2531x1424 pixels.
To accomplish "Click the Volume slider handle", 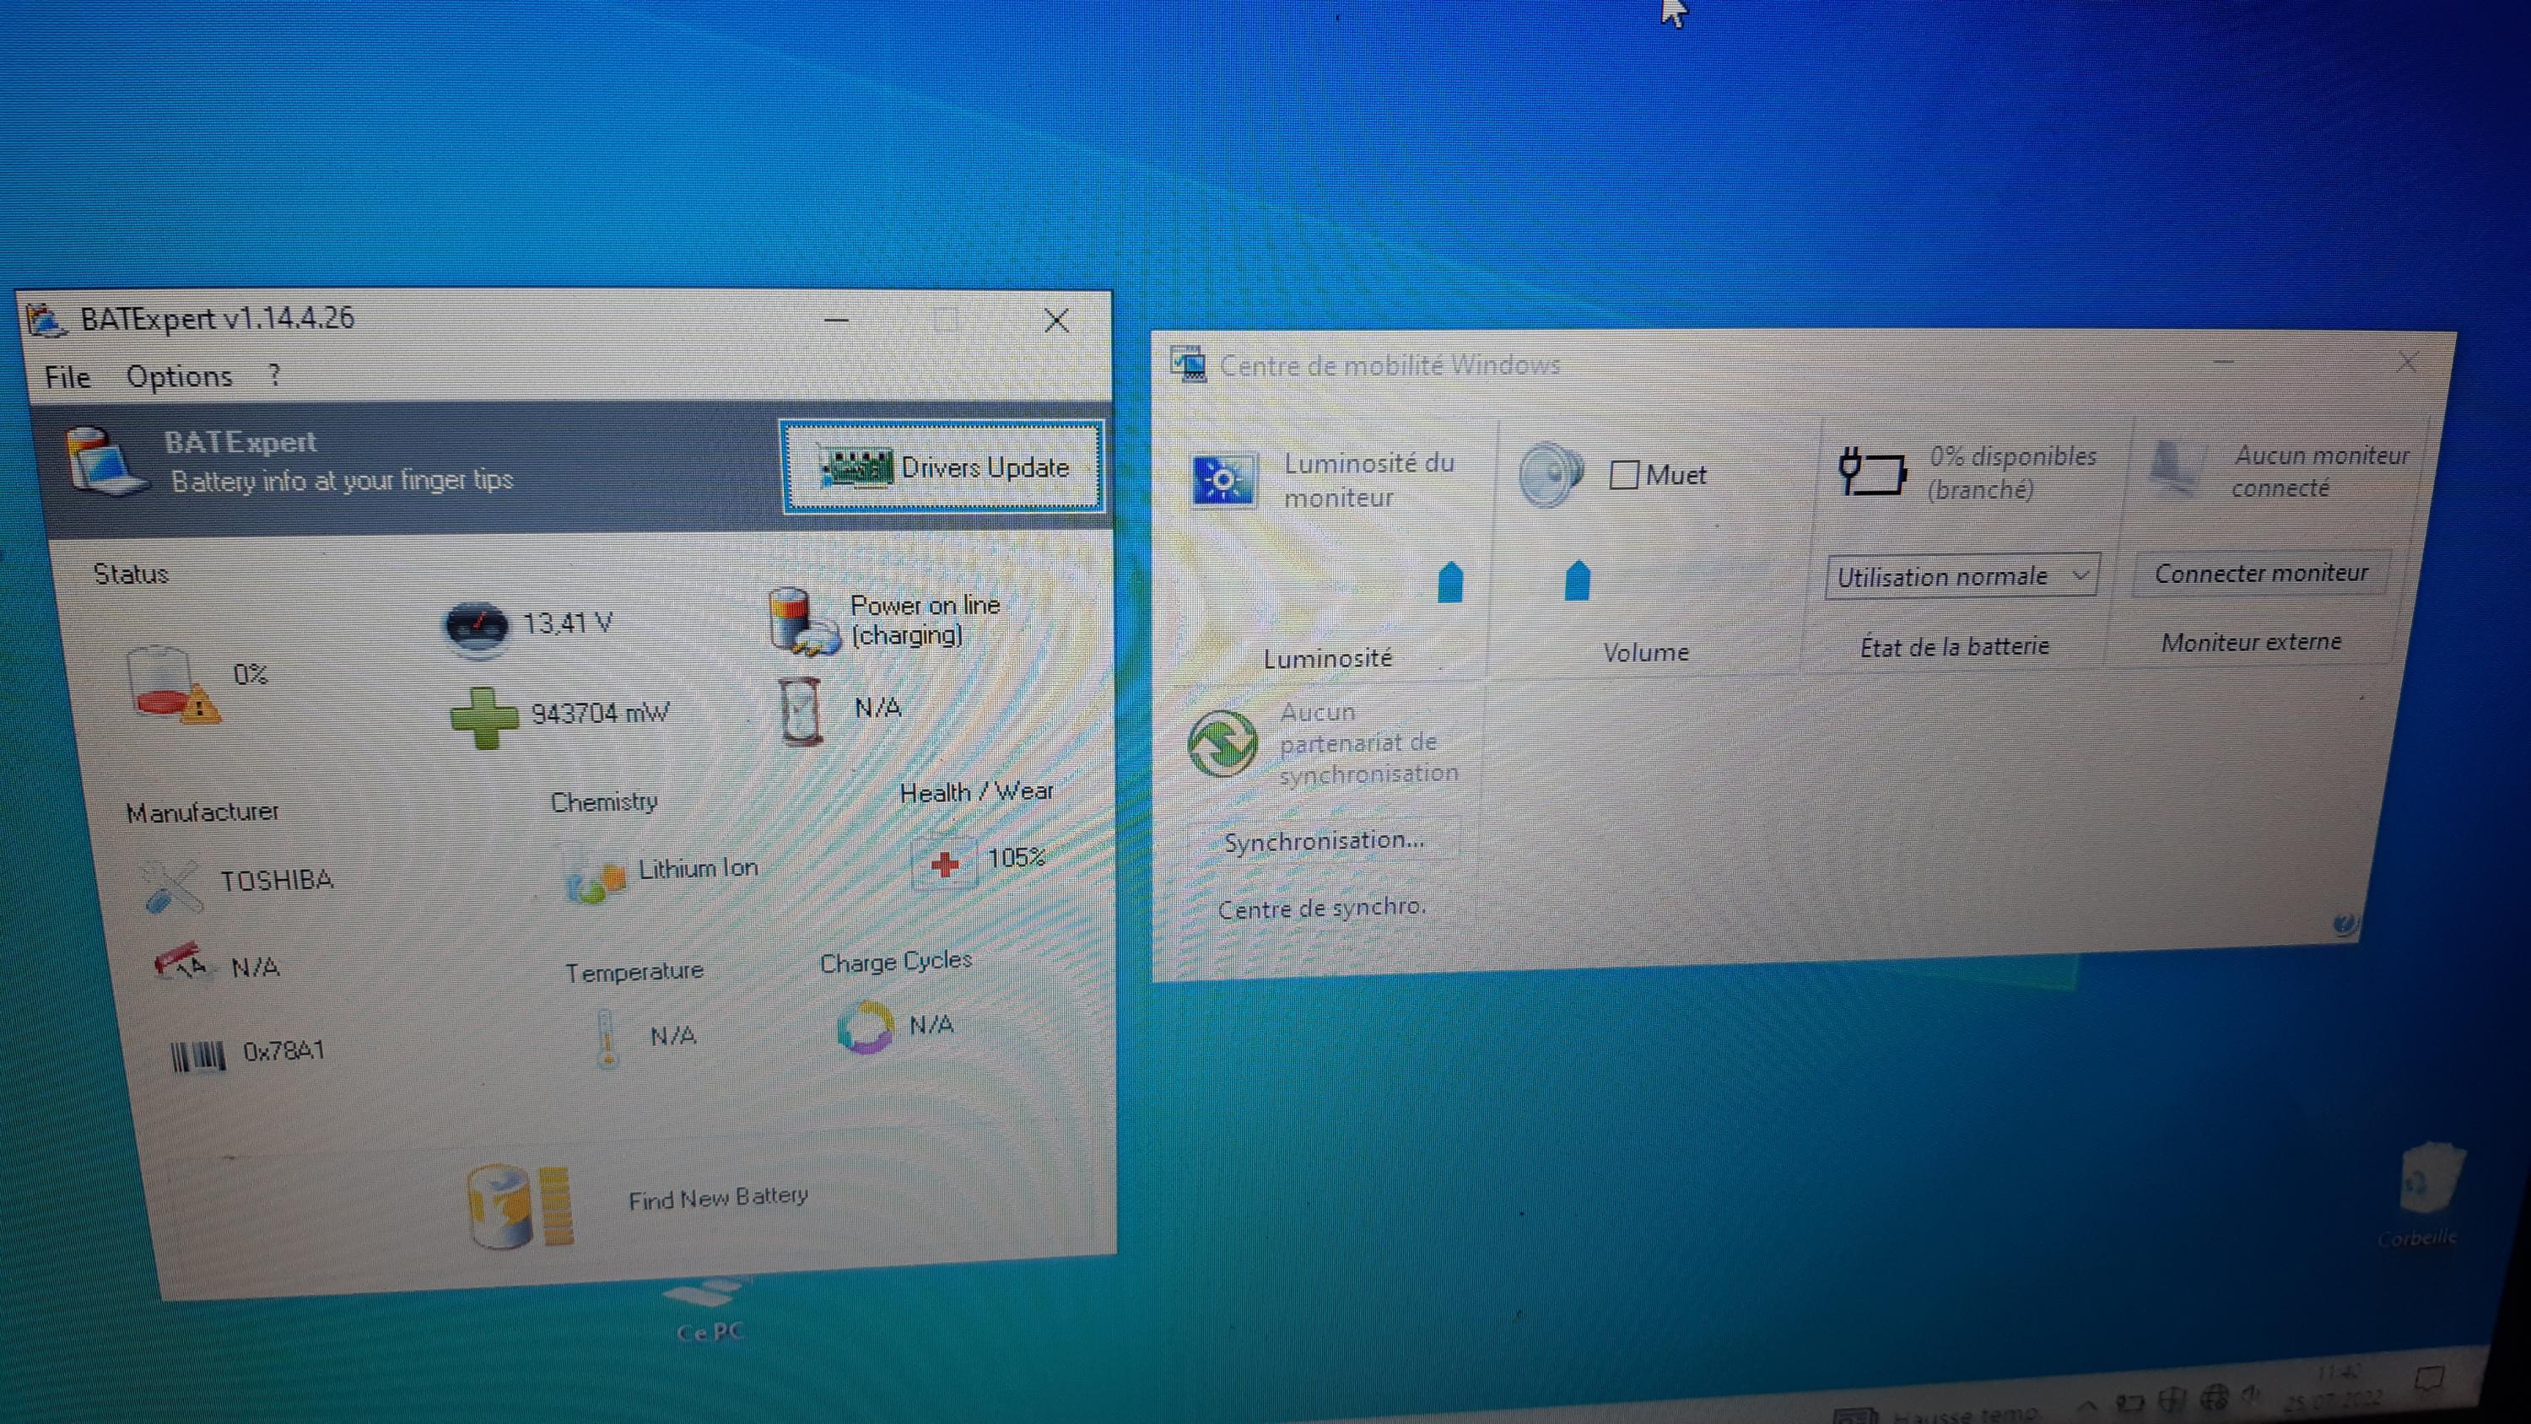I will (1577, 580).
